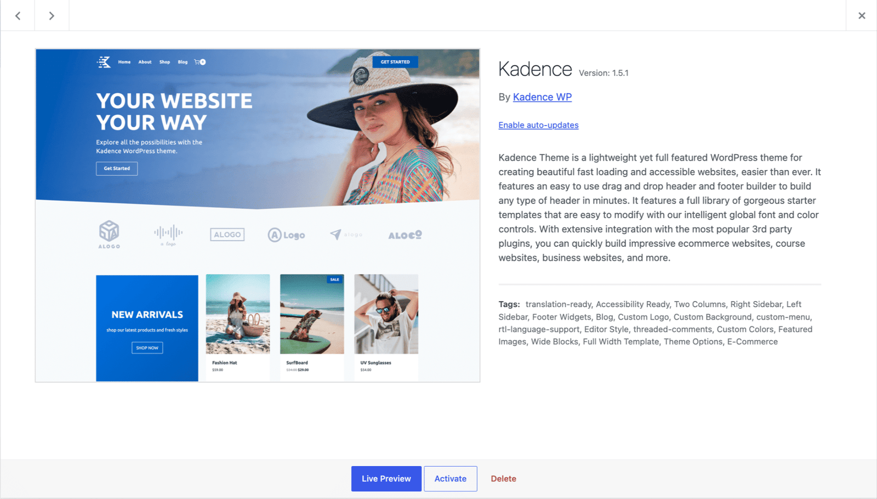Activate the Kadence theme

451,479
